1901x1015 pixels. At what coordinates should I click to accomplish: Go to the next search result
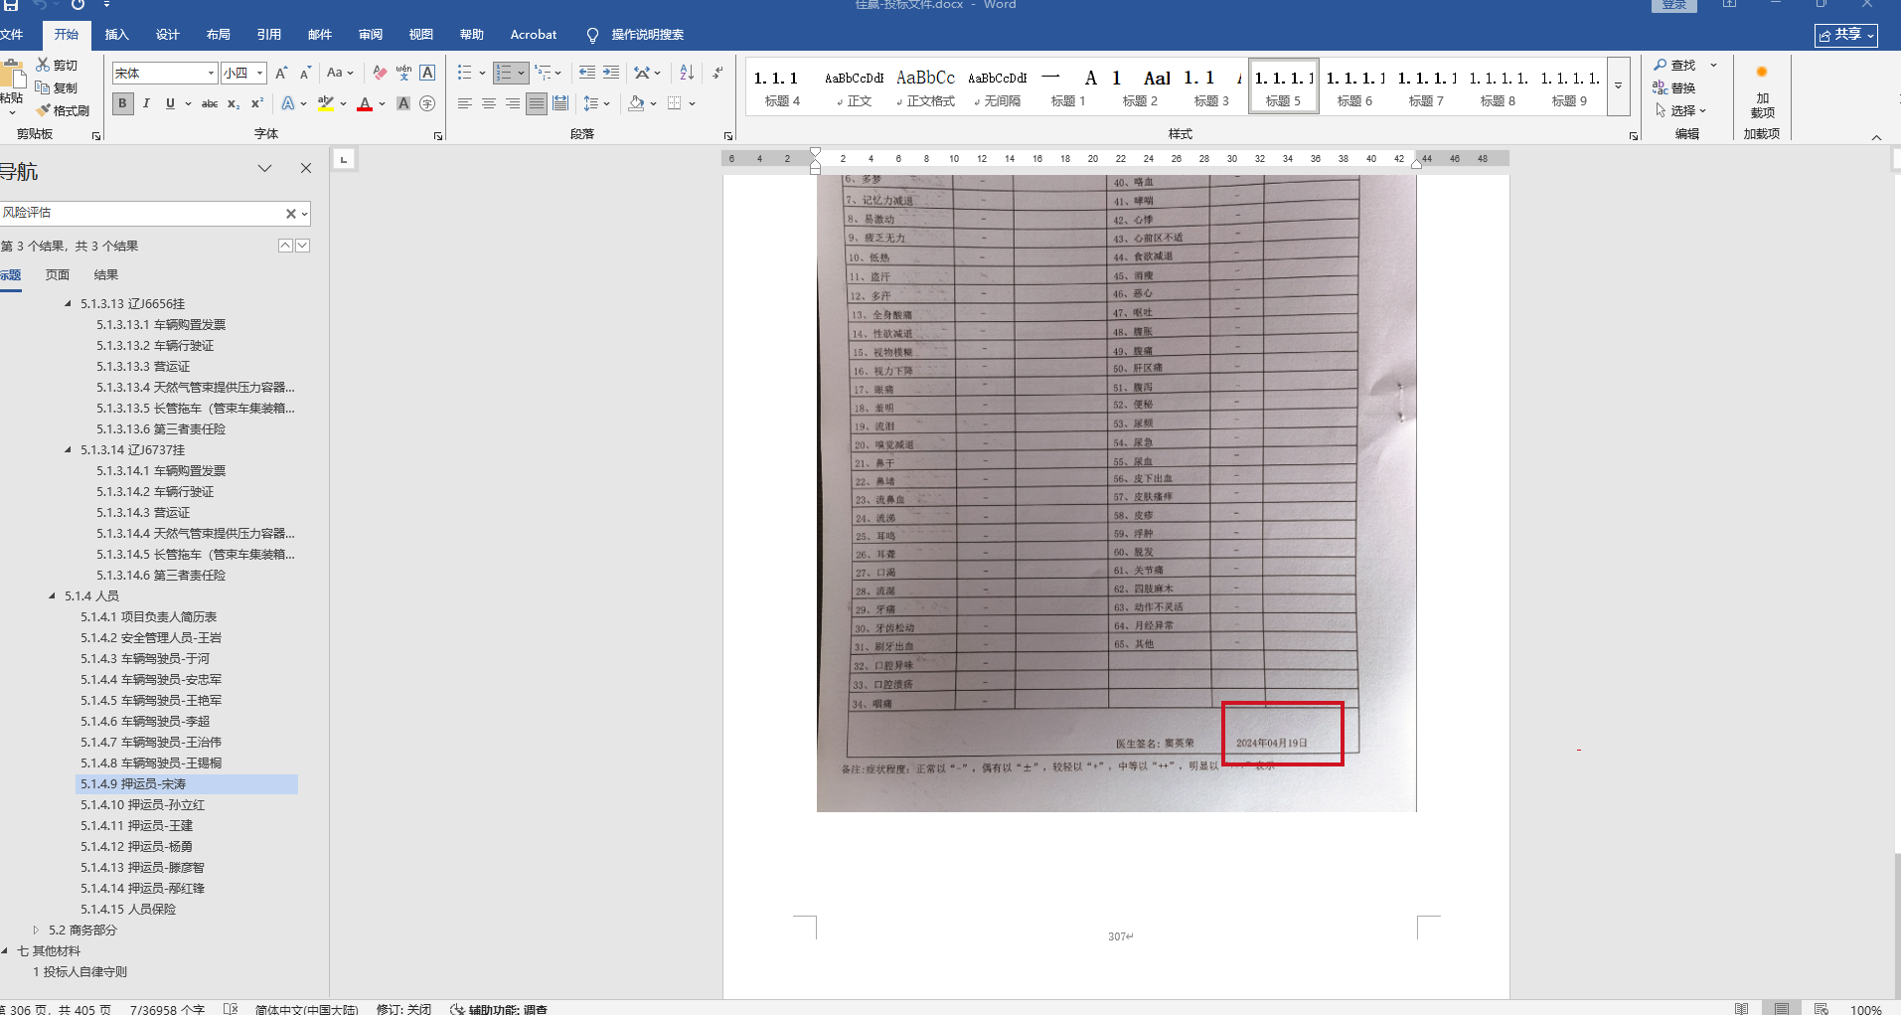click(302, 246)
